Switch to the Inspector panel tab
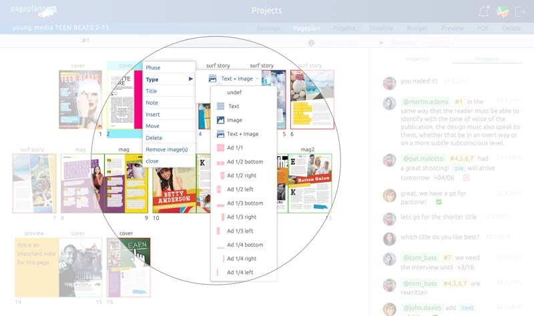 pyautogui.click(x=418, y=59)
